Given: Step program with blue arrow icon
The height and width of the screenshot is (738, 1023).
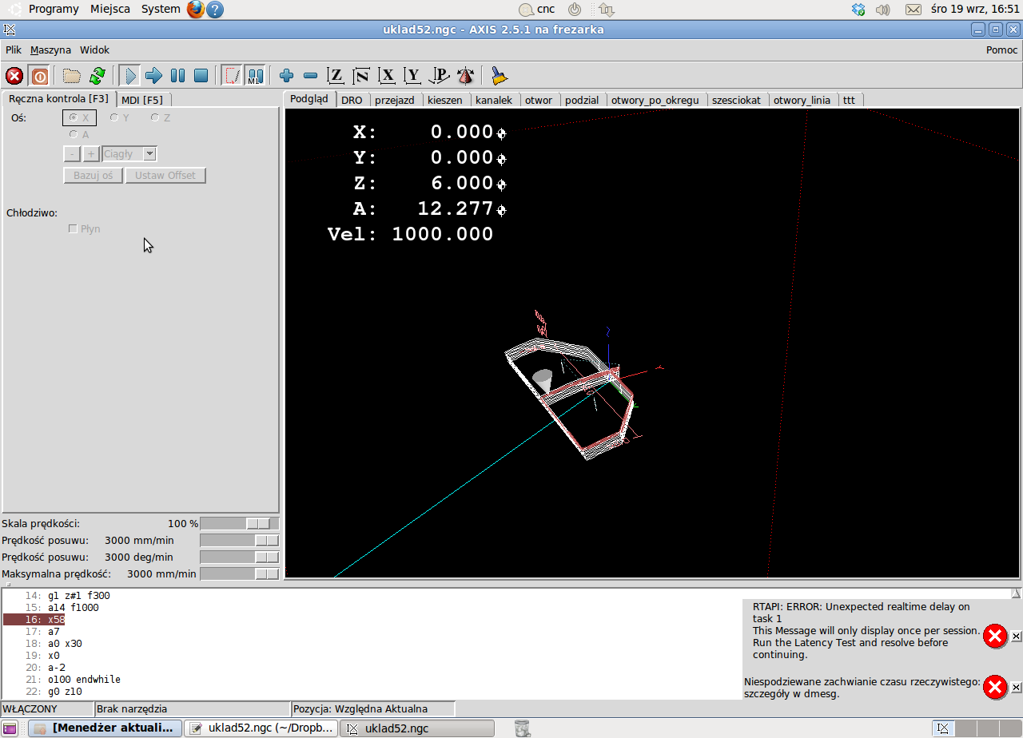Looking at the screenshot, I should 153,76.
